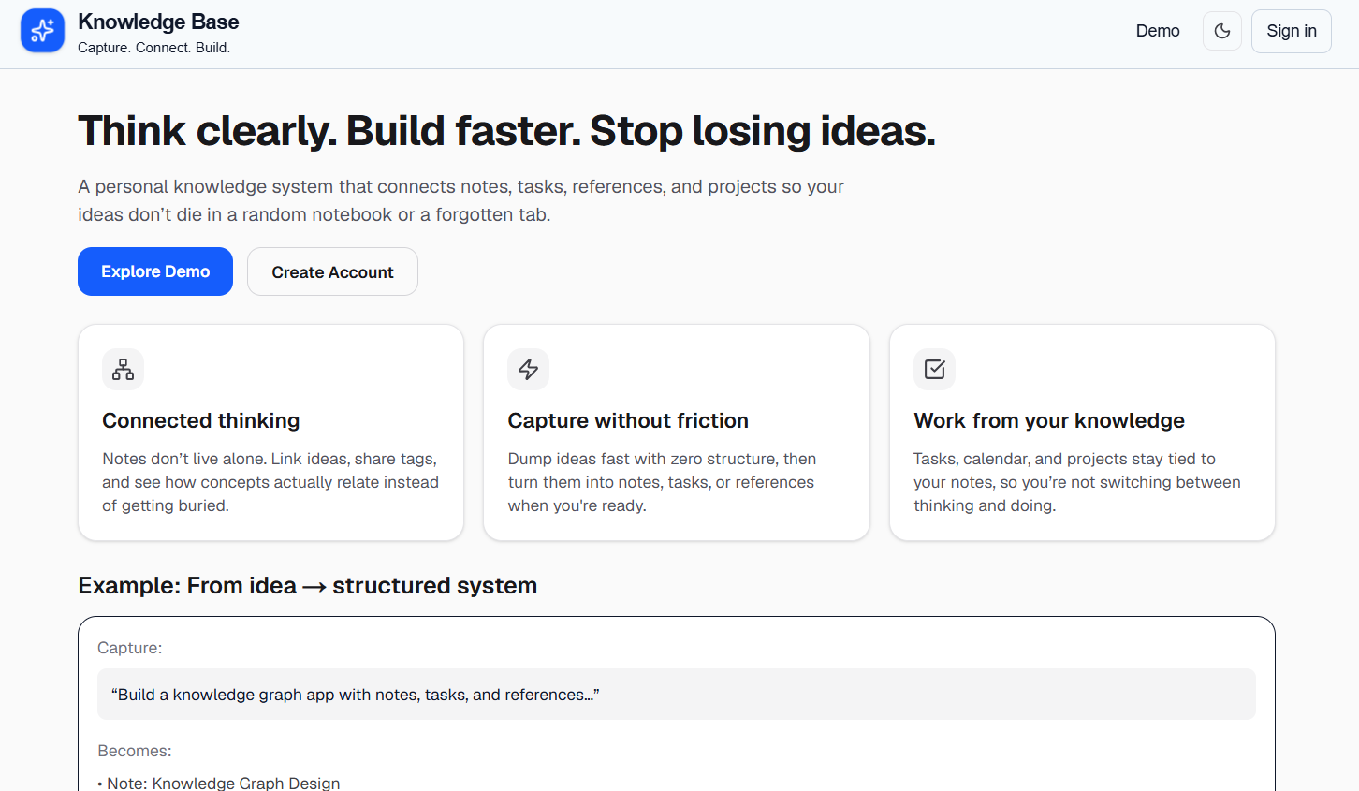Click the paragraph beginning Tasks, calendar, and projects
The height and width of the screenshot is (791, 1359).
pos(1077,482)
